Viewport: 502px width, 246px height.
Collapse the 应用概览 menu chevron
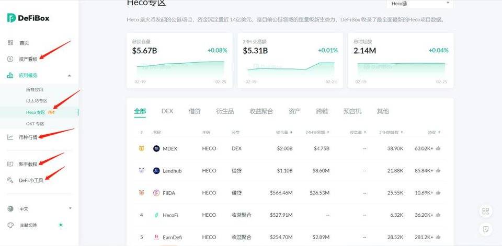(x=70, y=76)
